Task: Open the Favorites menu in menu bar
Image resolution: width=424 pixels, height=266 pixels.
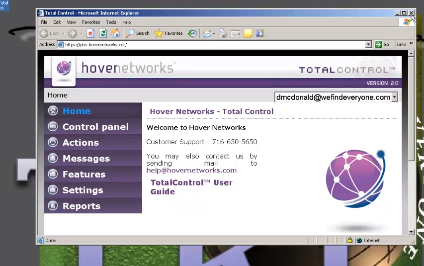Action: click(x=91, y=22)
